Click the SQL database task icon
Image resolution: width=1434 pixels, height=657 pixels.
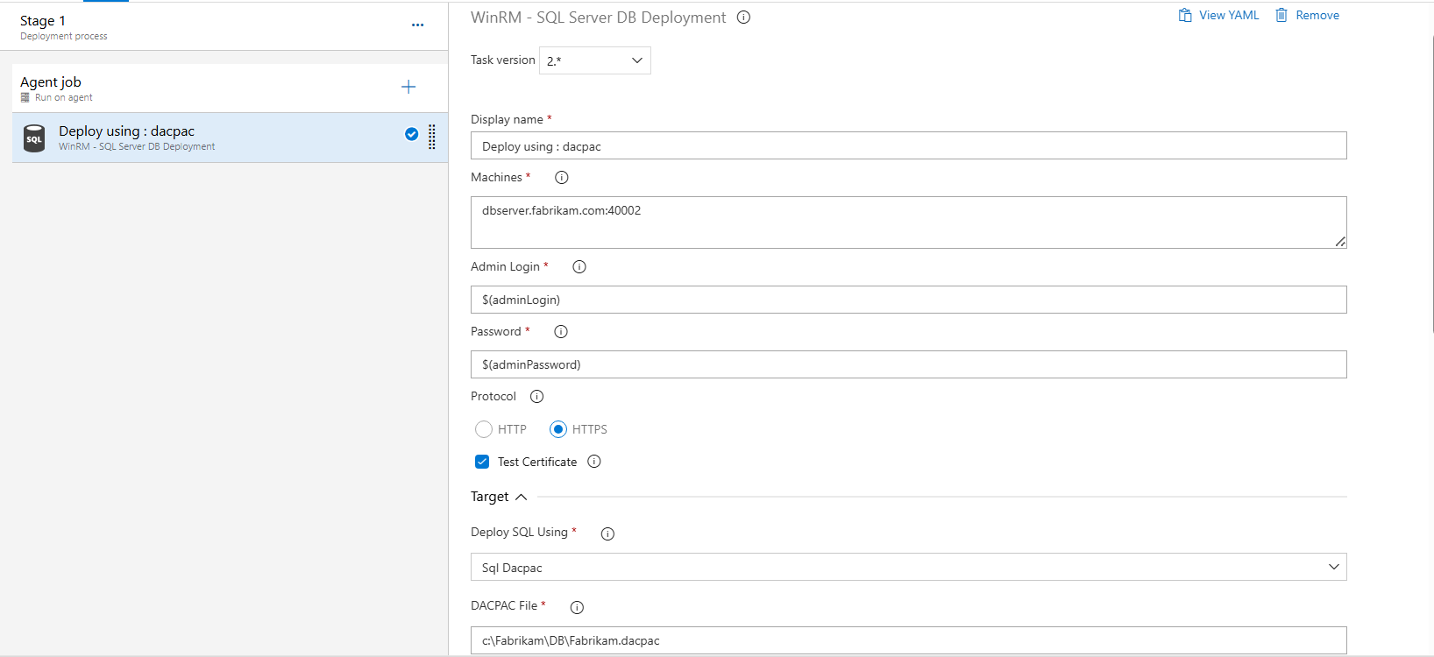[x=34, y=138]
